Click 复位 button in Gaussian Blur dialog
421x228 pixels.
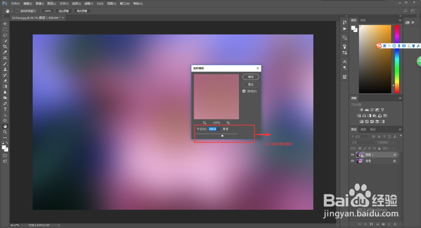pos(250,84)
